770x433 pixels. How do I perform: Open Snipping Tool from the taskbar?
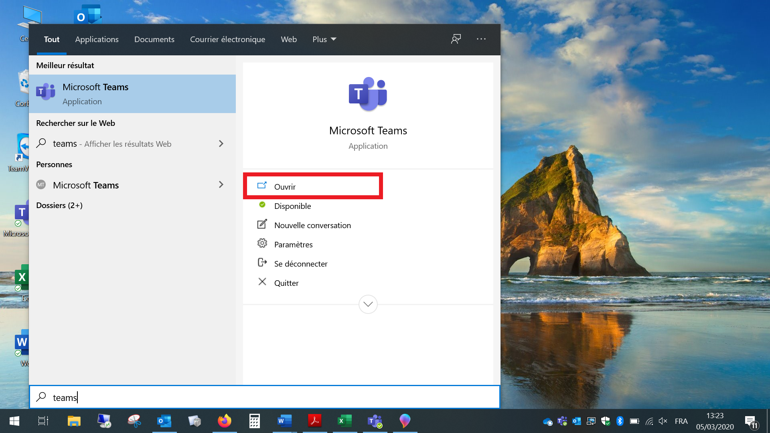pyautogui.click(x=134, y=421)
